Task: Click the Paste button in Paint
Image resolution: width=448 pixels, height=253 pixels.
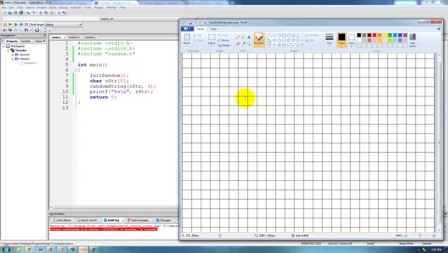Action: [x=187, y=40]
